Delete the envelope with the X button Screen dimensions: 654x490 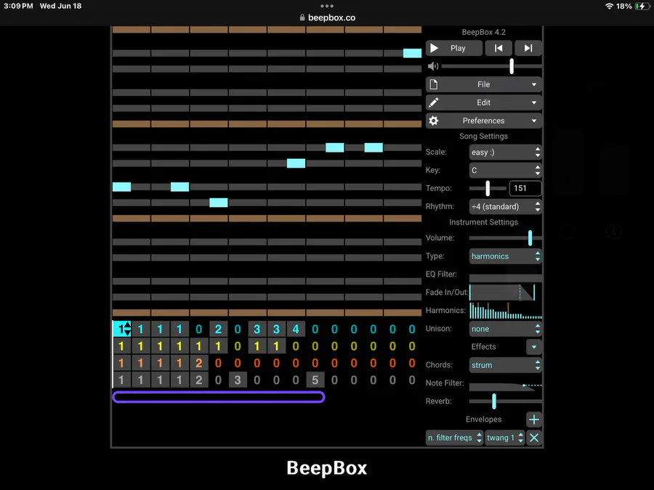coord(534,438)
